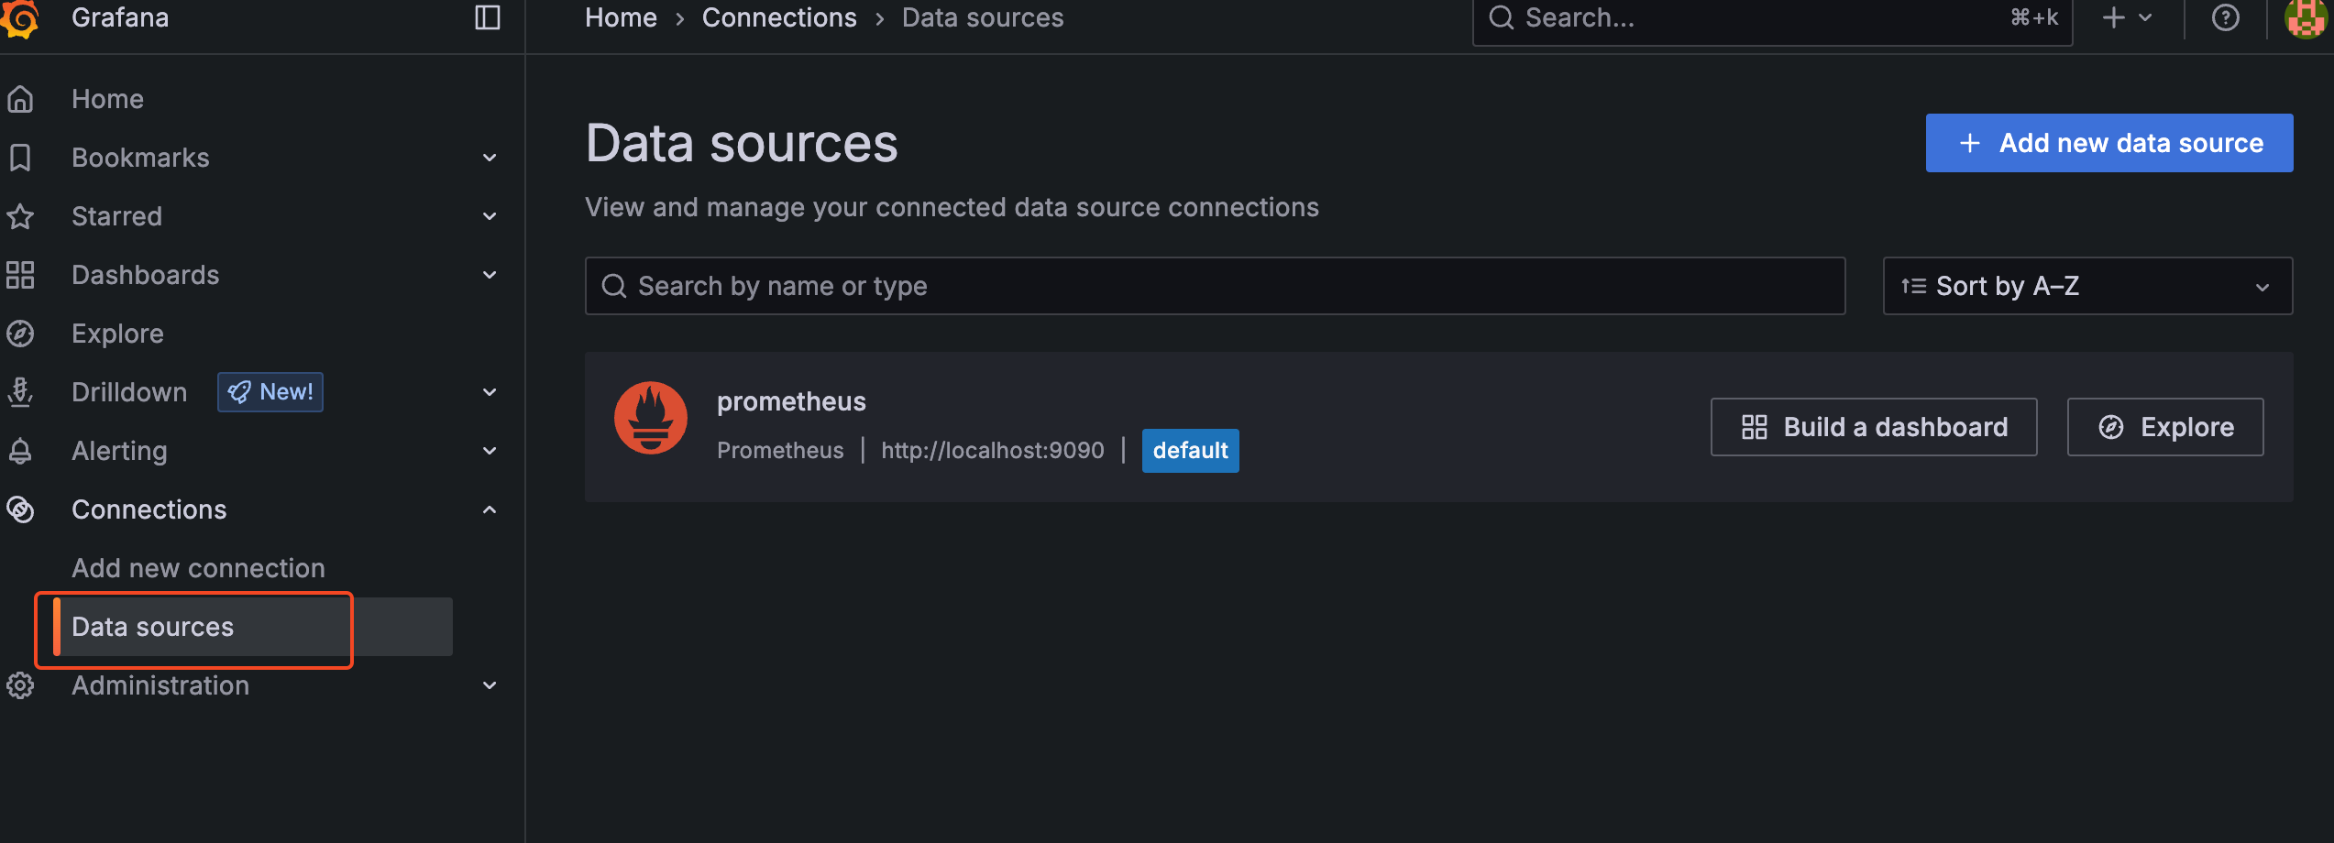Click the Prometheus type label text
Screen dimensions: 2334x843
780,451
